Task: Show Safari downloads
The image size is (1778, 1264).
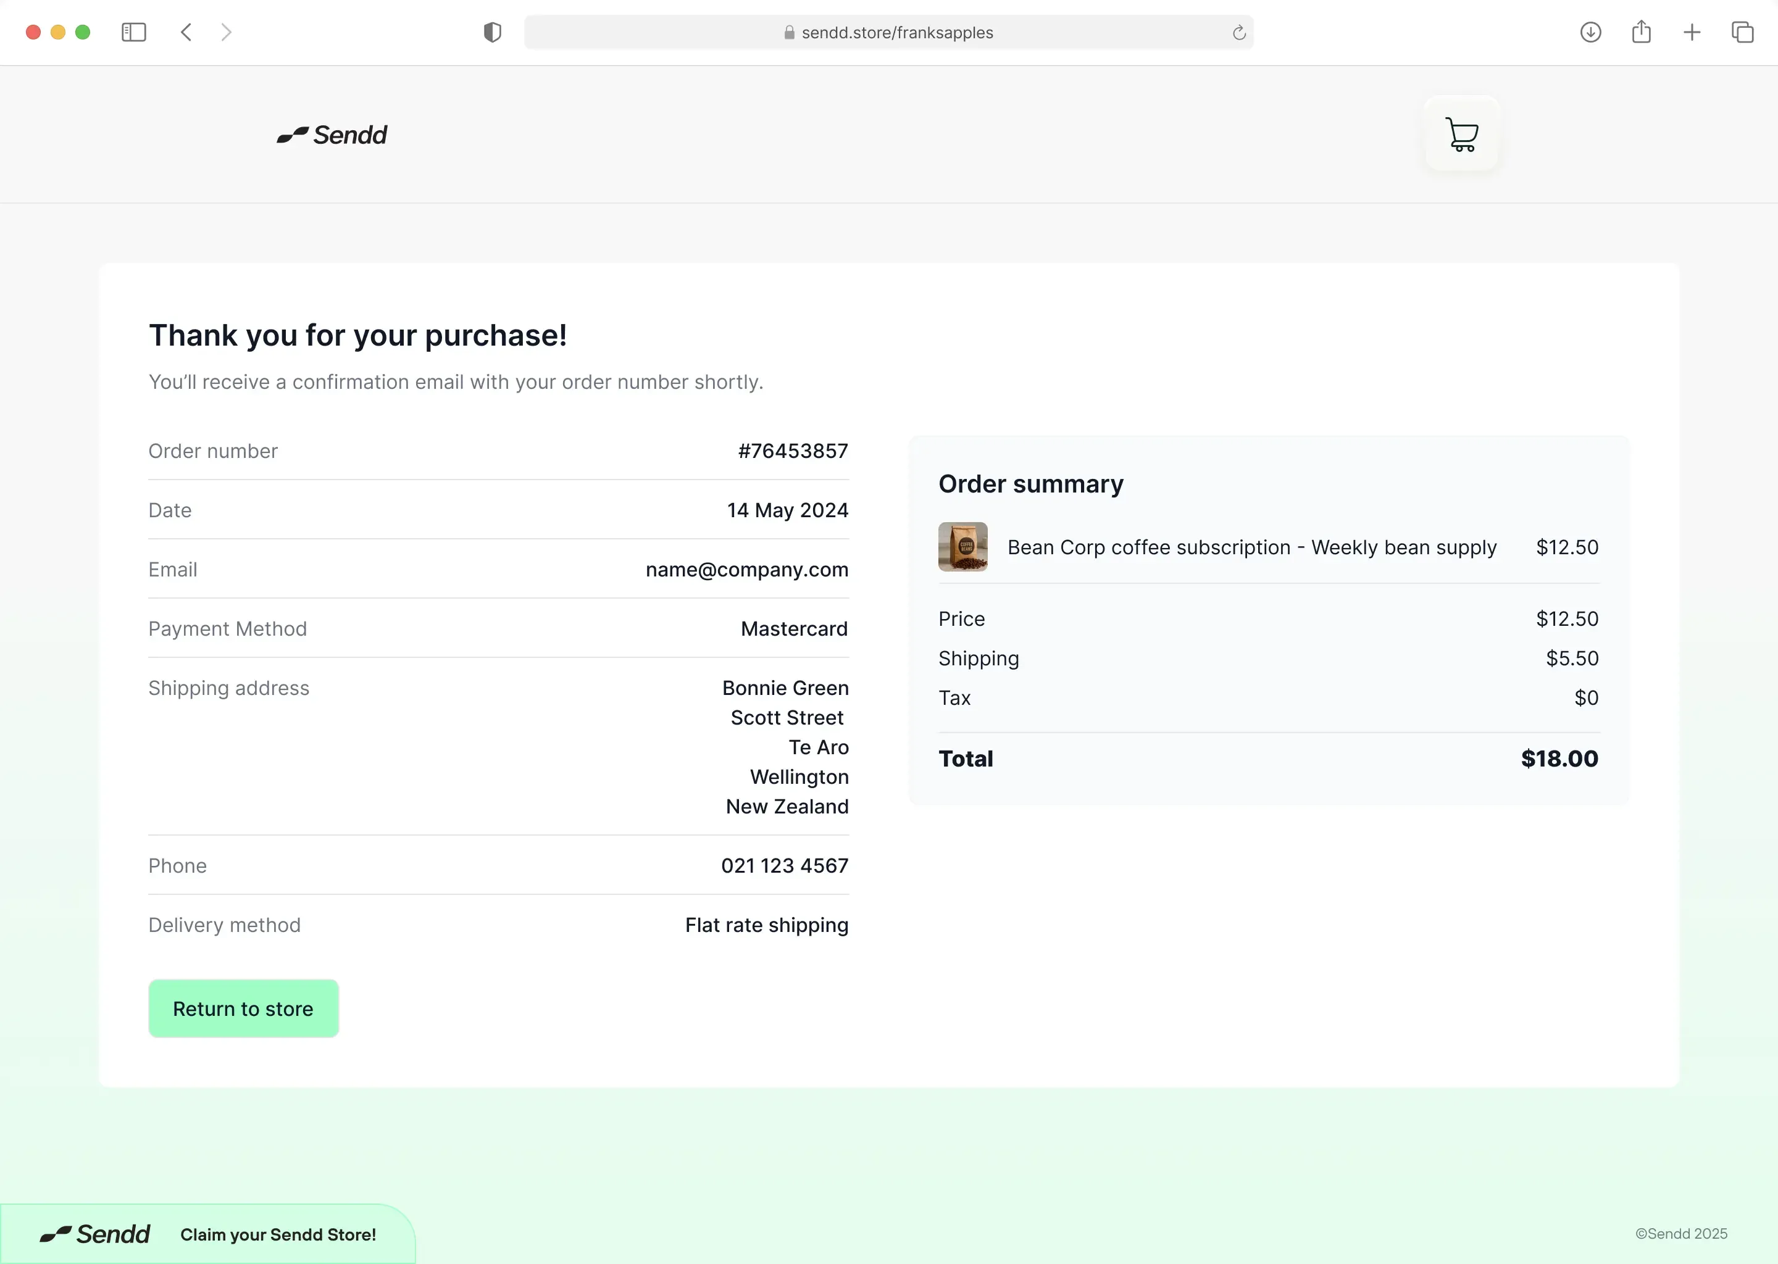Action: click(1590, 32)
